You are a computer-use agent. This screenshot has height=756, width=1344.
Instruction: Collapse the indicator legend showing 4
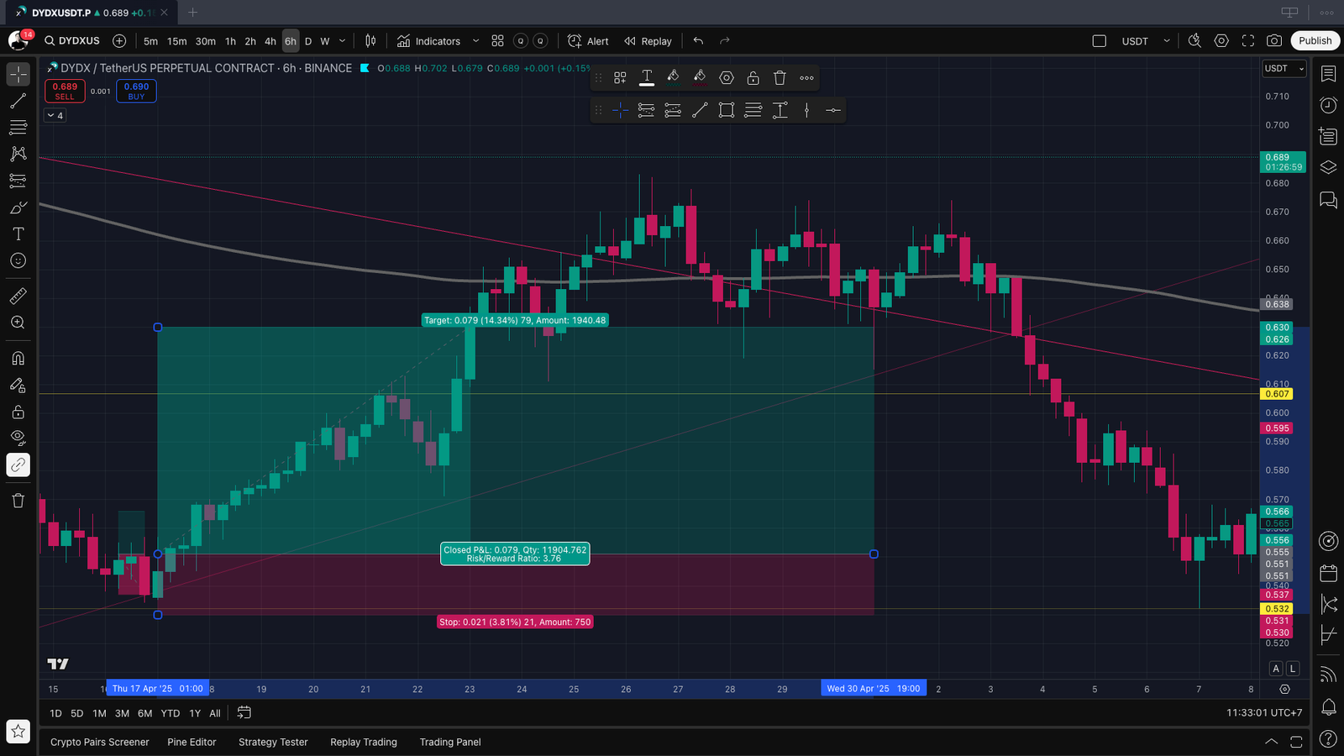click(x=55, y=115)
